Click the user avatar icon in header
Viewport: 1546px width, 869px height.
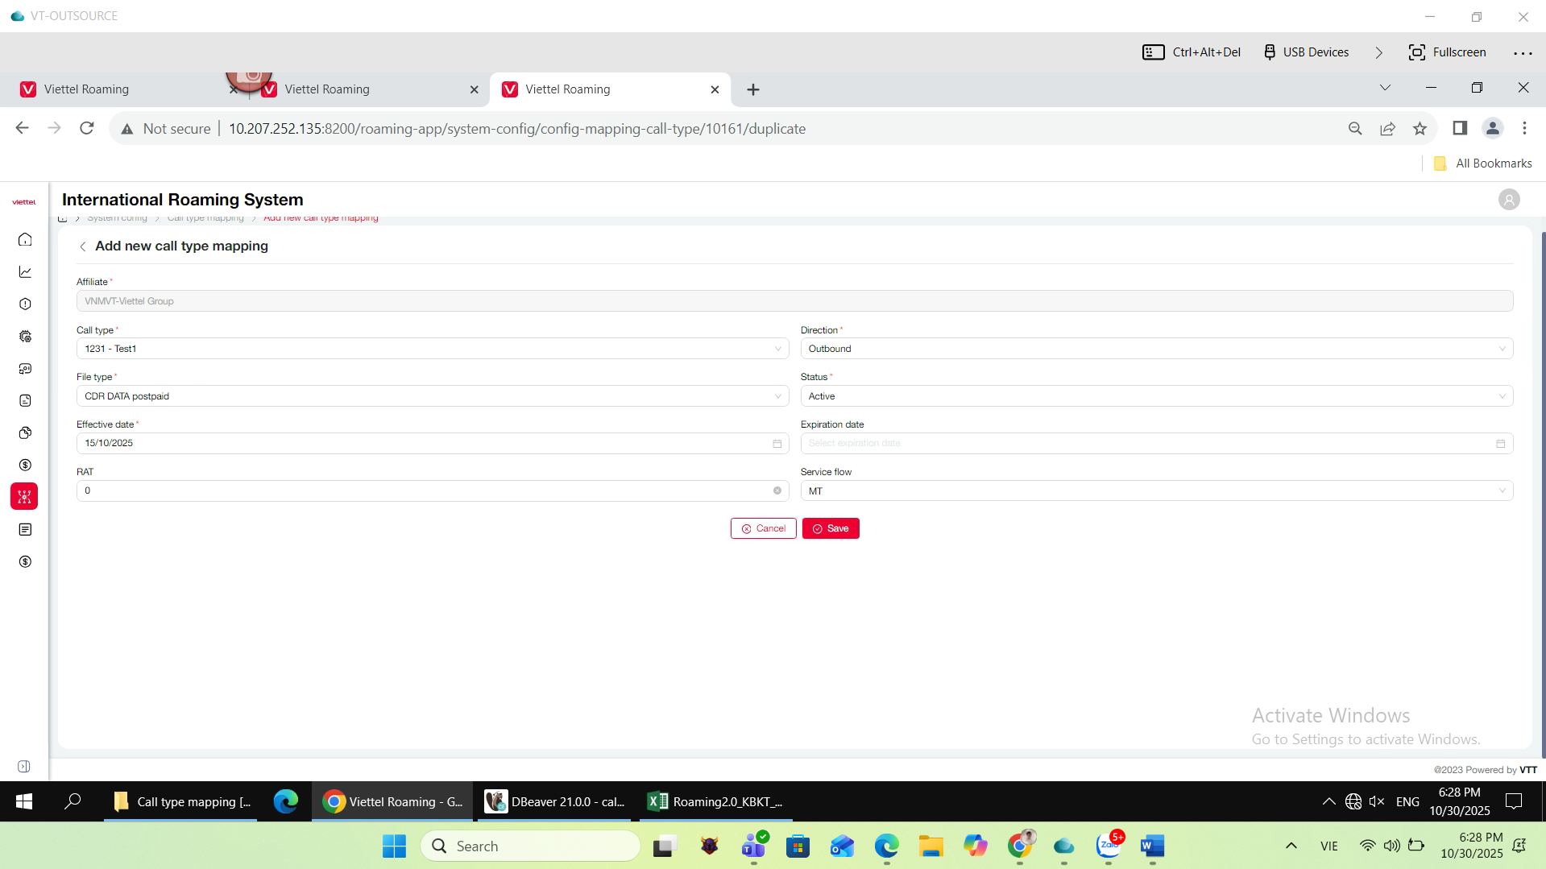tap(1508, 200)
